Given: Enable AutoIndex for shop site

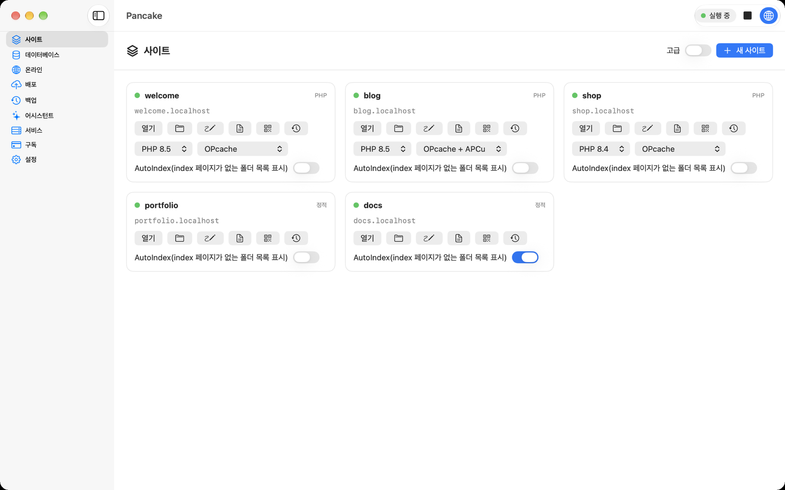Looking at the screenshot, I should 744,168.
